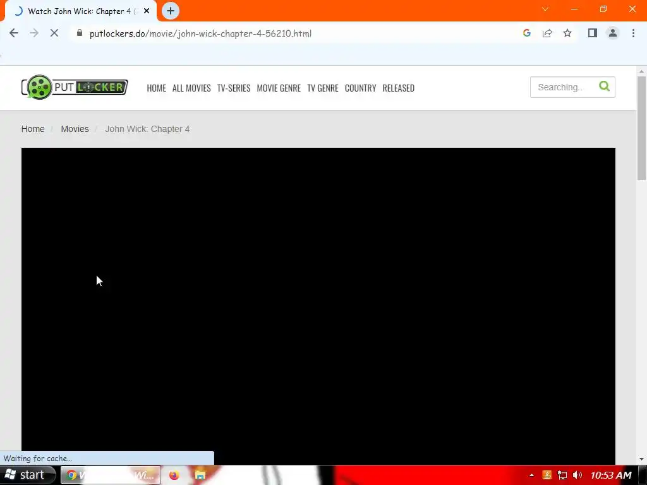
Task: Close the John Wick tab
Action: (x=147, y=11)
